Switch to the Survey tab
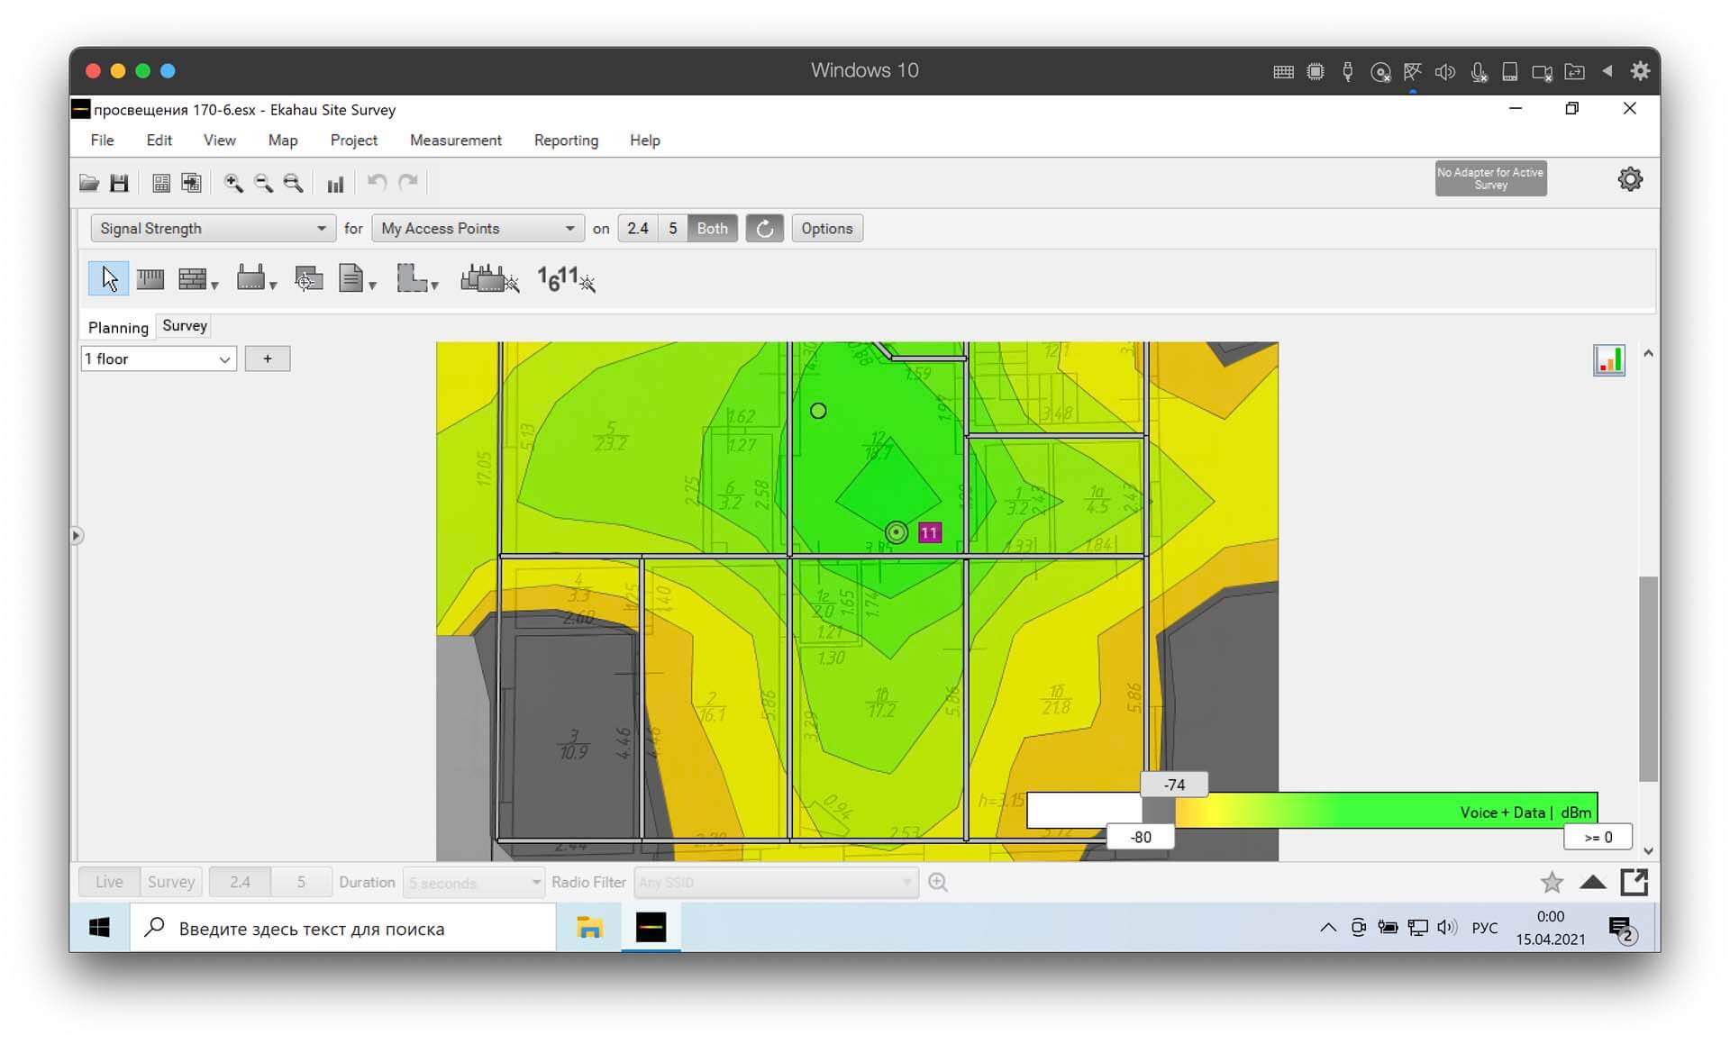 click(x=185, y=326)
